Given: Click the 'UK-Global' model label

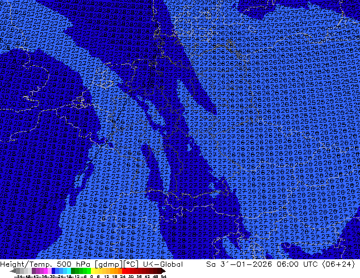Looking at the screenshot, I should [163, 264].
